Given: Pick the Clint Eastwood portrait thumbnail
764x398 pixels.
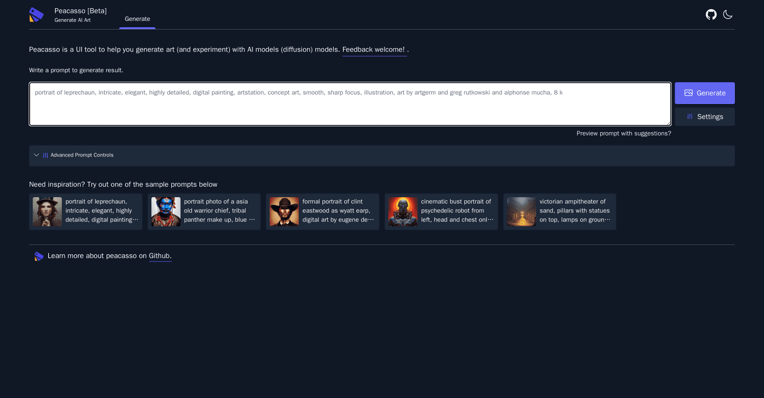Looking at the screenshot, I should click(x=284, y=211).
